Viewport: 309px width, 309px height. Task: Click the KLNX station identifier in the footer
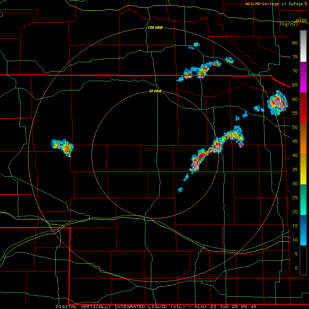pyautogui.click(x=201, y=307)
